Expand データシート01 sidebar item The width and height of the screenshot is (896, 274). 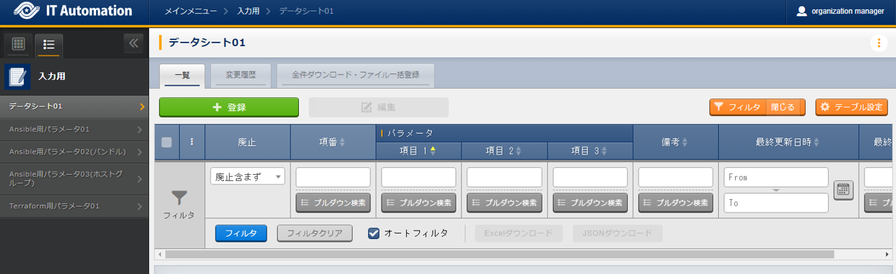74,106
